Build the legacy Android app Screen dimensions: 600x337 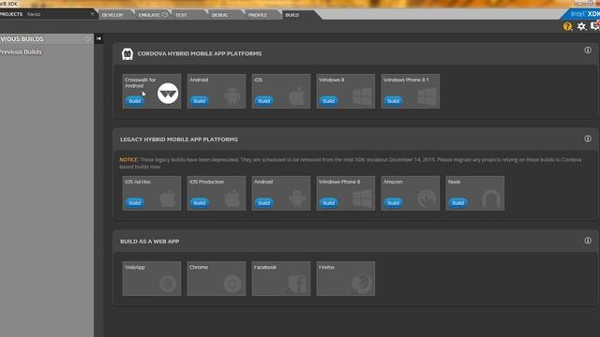pyautogui.click(x=264, y=203)
